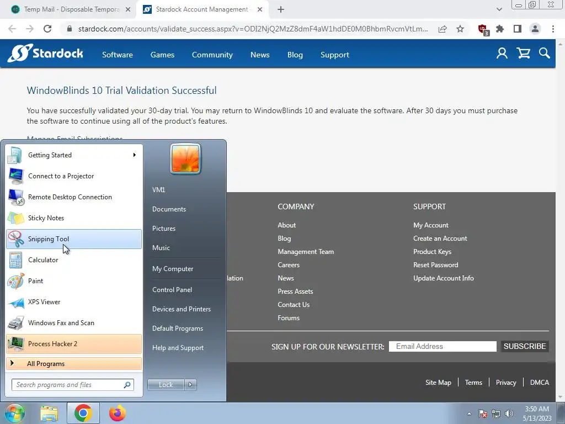Click the Stardock site search magnifier
Image resolution: width=565 pixels, height=424 pixels.
coord(545,54)
